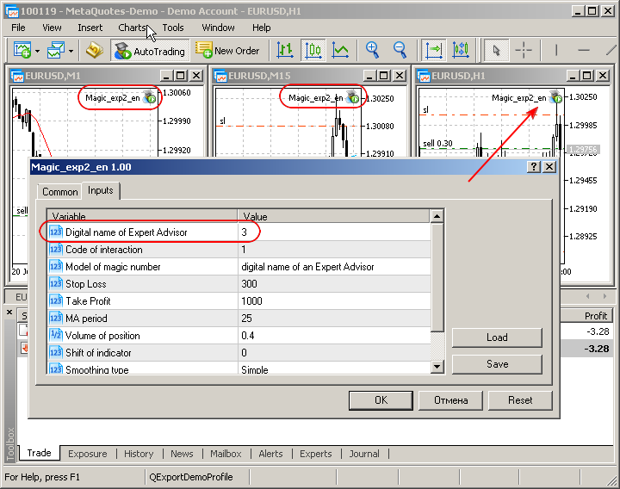Viewport: 620px width, 489px height.
Task: Select the horizontal line tool
Action: click(x=584, y=50)
